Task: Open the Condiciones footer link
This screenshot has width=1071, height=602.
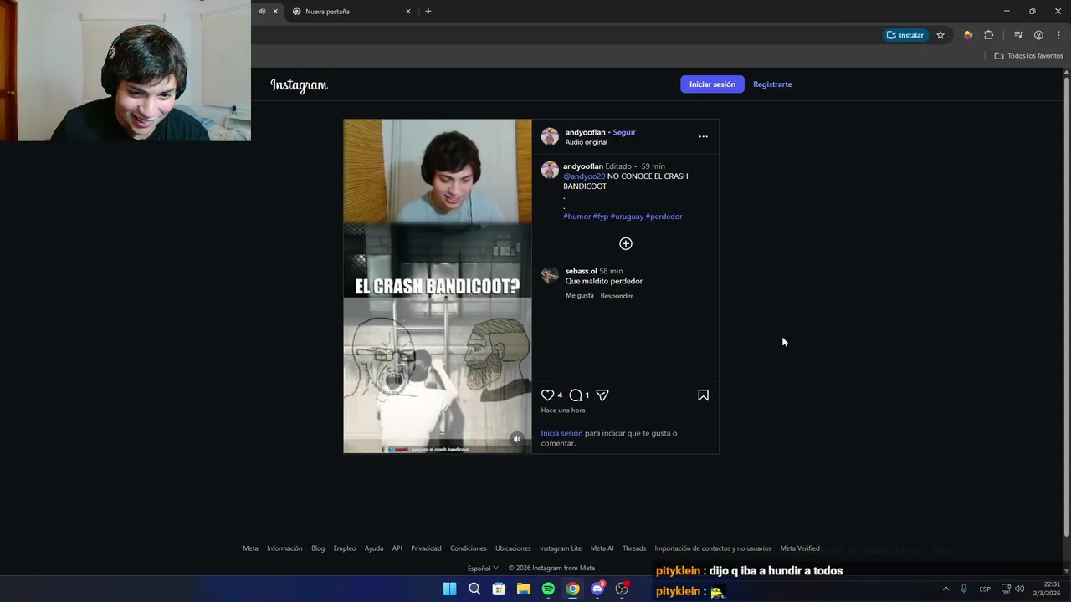Action: coord(468,548)
